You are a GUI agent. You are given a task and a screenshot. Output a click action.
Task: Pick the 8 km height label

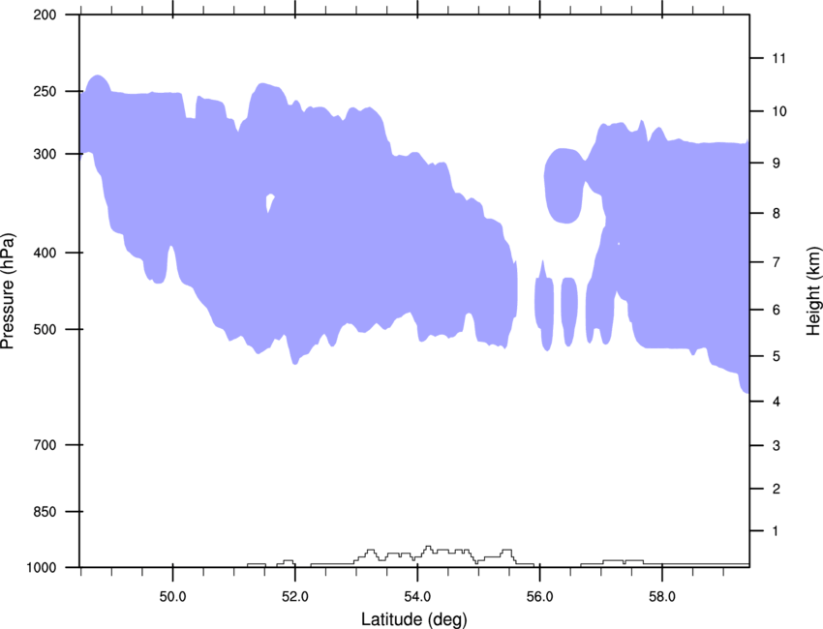(x=777, y=214)
